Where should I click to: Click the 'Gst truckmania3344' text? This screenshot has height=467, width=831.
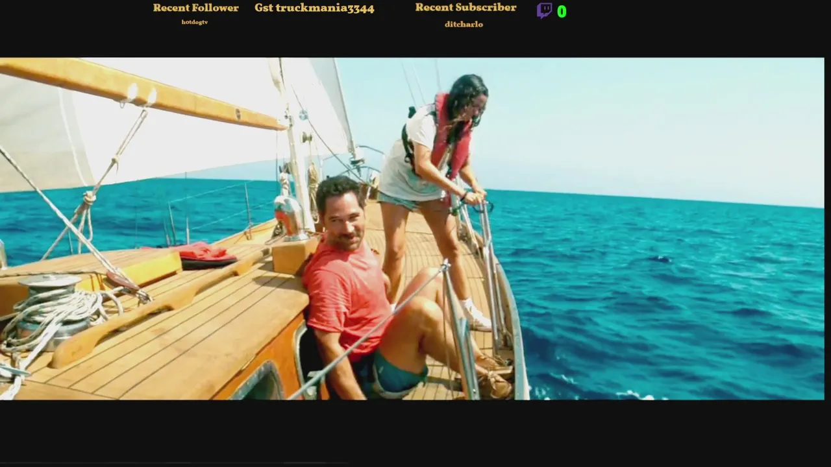[314, 8]
